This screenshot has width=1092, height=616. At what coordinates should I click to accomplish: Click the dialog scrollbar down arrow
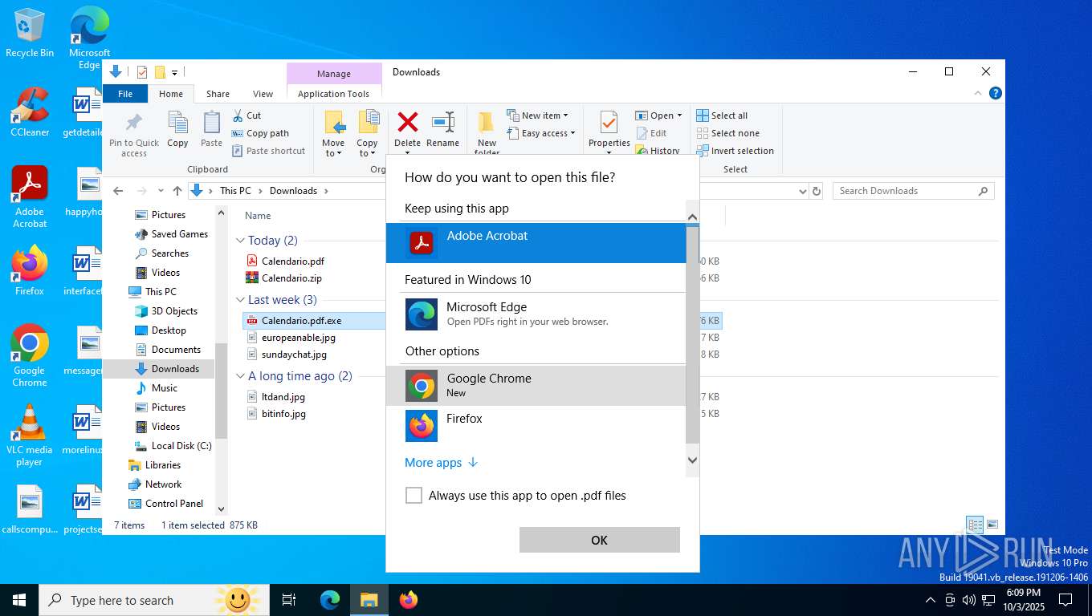click(692, 460)
